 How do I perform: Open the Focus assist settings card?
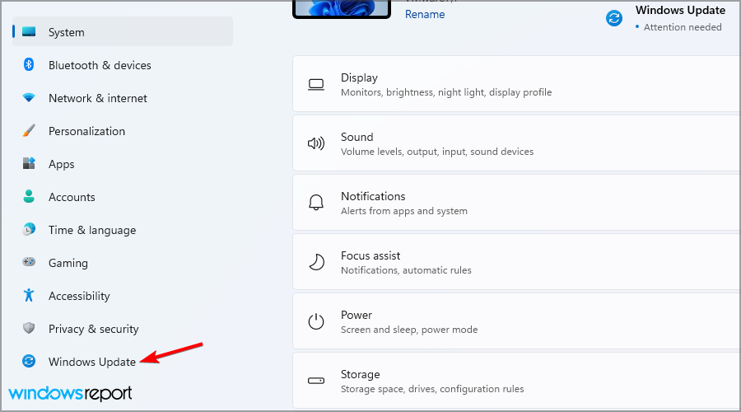click(x=516, y=261)
